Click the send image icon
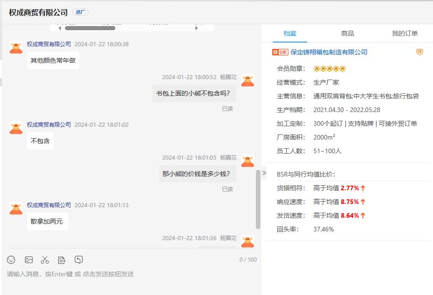Viewport: 433px width, 295px height. (x=29, y=260)
